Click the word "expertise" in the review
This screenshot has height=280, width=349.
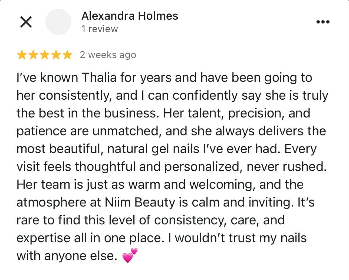[x=43, y=238]
